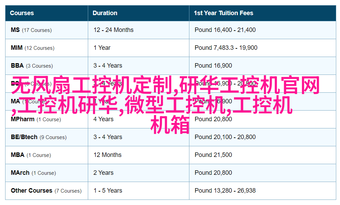Select the "Other Courses (7 Courses)" cell
340x205 pixels.
pos(46,191)
